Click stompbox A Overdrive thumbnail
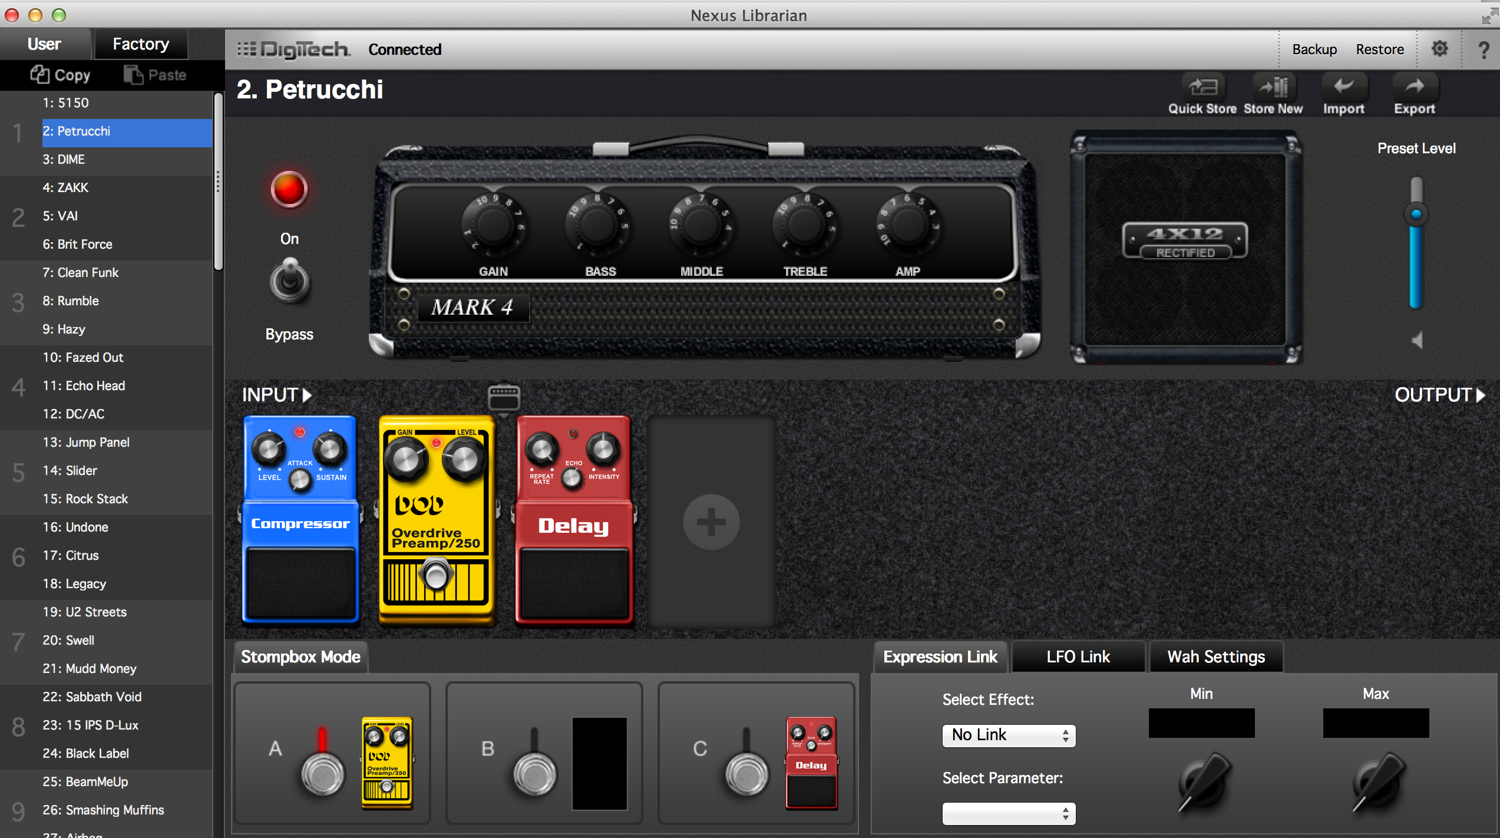 [387, 763]
